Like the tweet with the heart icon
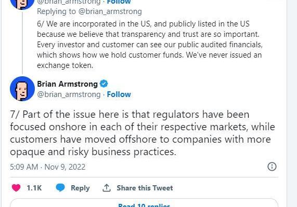The width and height of the screenshot is (297, 207). 16,188
